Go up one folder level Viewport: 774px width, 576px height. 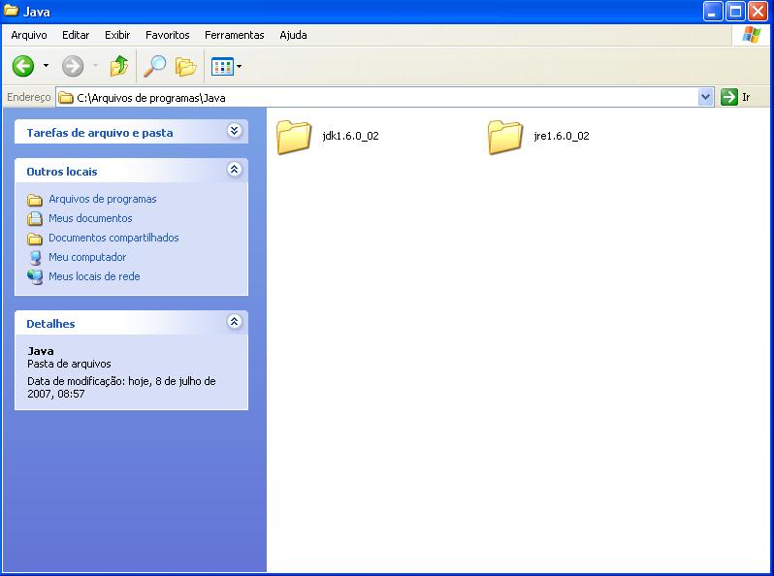pos(119,66)
